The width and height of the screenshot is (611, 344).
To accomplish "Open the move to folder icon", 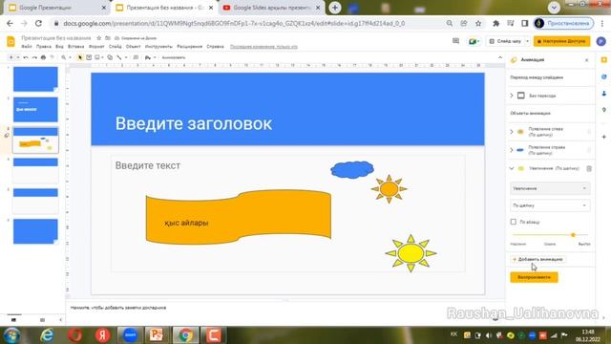I will 108,38.
